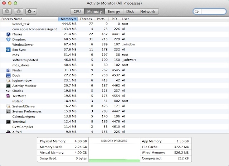229x166 pixels.
Task: Select the Box Sync process icon
Action: (x=8, y=50)
